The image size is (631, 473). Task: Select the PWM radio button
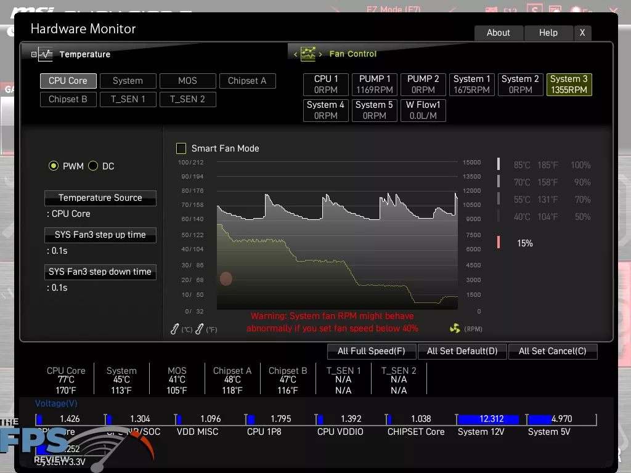click(53, 166)
